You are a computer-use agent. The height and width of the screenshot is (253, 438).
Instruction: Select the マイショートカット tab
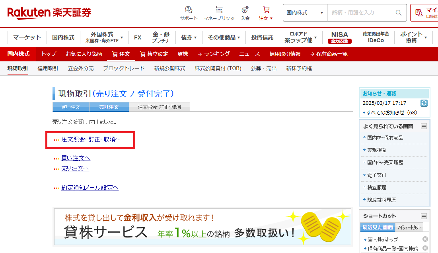[409, 228]
